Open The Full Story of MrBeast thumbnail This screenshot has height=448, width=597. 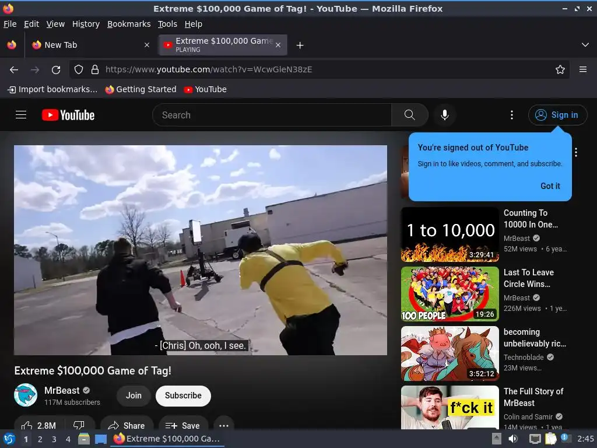click(x=449, y=407)
